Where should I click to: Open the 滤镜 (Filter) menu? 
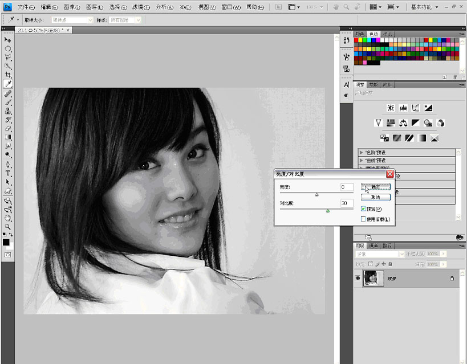pos(141,7)
